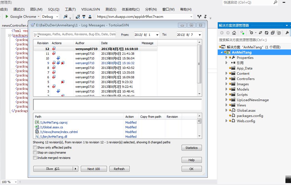This screenshot has height=185, width=291.
Task: Click the Next 100 button
Action: (x=94, y=169)
